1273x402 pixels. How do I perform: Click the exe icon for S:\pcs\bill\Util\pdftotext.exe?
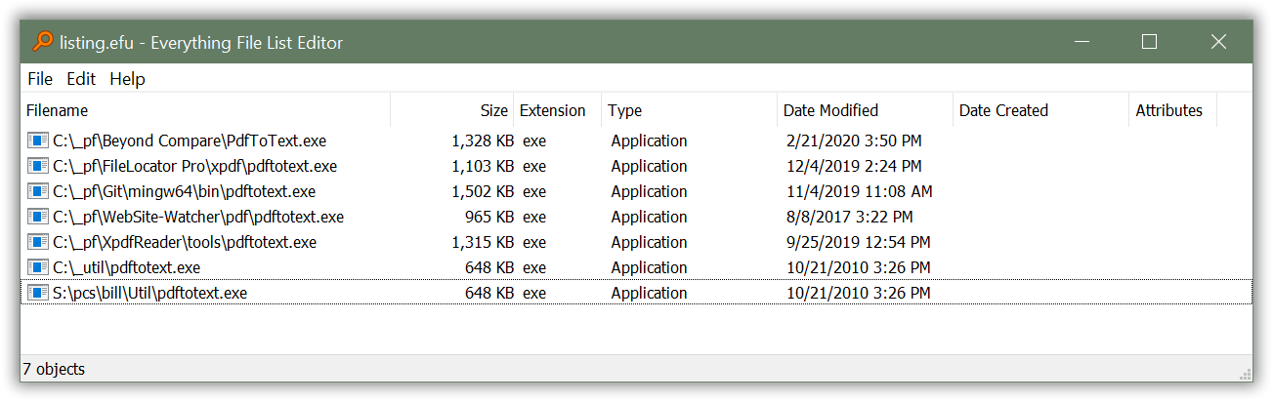click(x=38, y=293)
